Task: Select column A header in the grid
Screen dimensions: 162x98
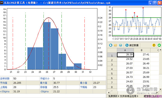Action: click(x=125, y=50)
